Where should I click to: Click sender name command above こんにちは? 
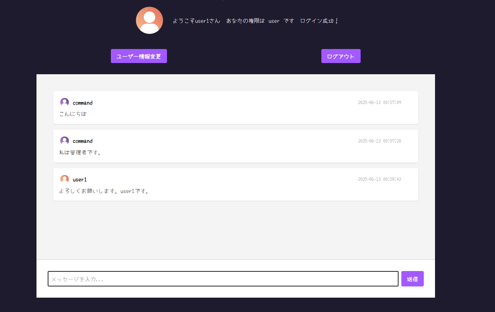coord(82,103)
